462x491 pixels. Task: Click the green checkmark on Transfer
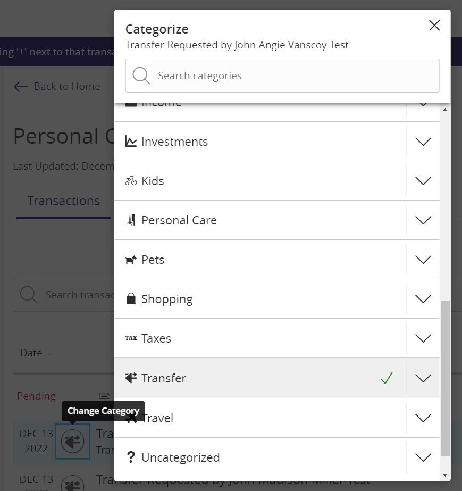point(387,378)
